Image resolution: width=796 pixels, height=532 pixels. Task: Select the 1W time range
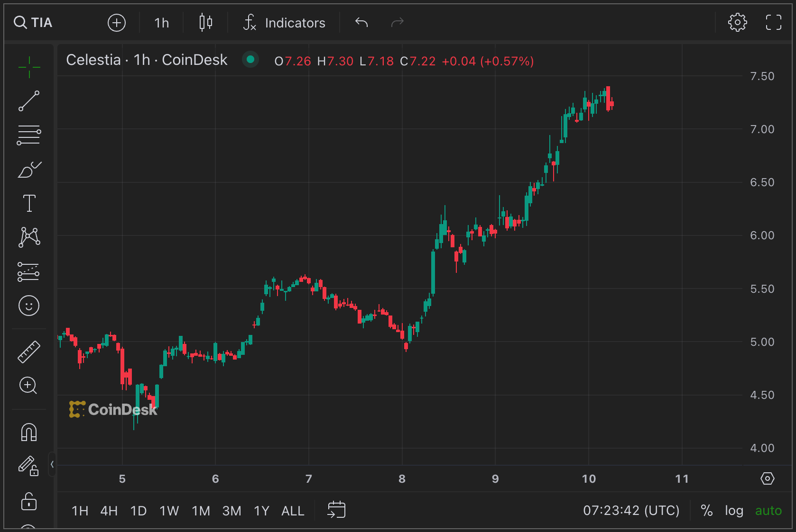pyautogui.click(x=169, y=511)
